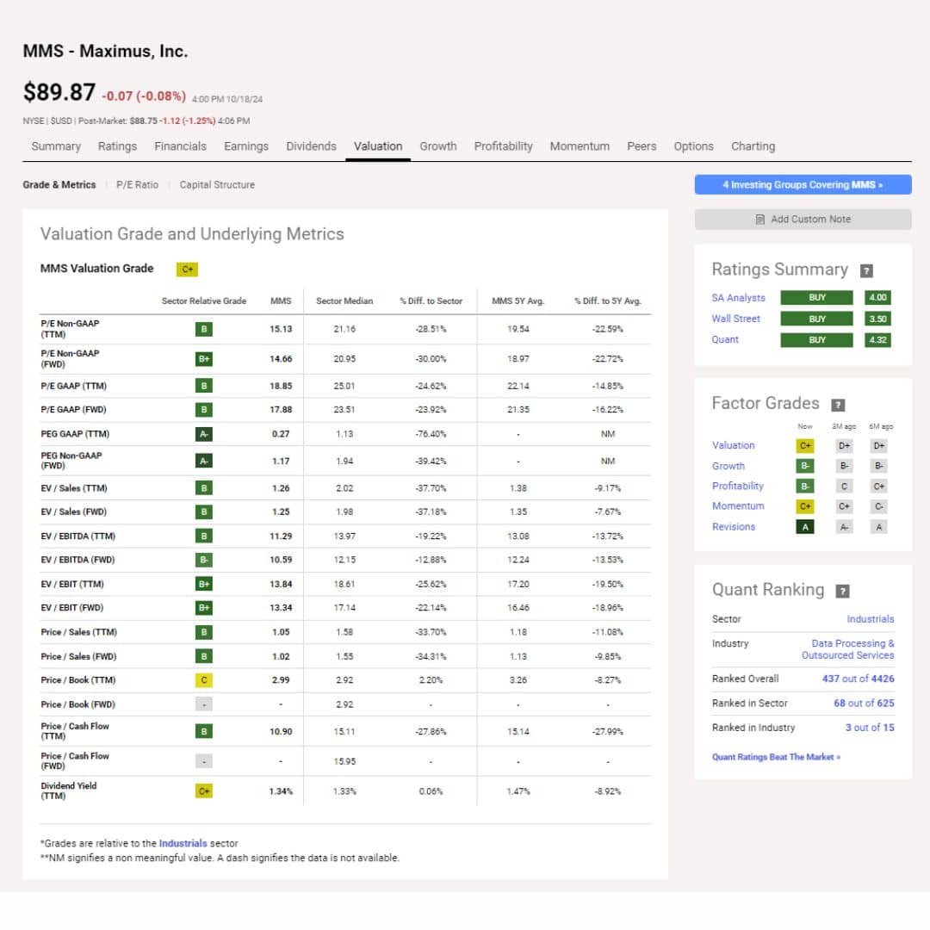Viewport: 930px width, 930px height.
Task: Open the Financials tab
Action: [180, 146]
